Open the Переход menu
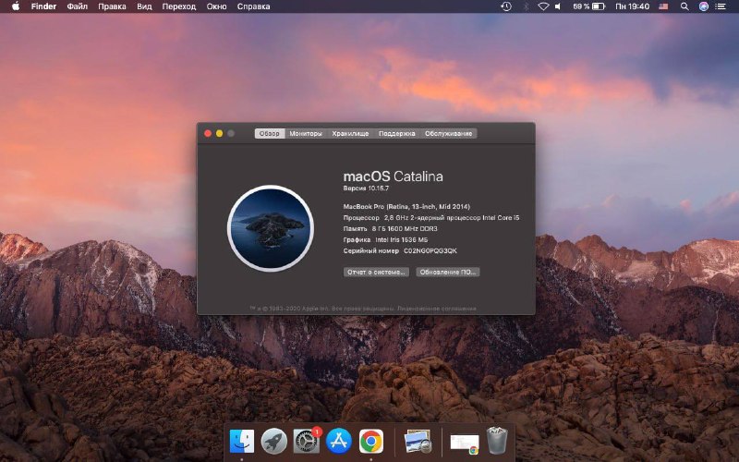739x462 pixels. click(179, 6)
